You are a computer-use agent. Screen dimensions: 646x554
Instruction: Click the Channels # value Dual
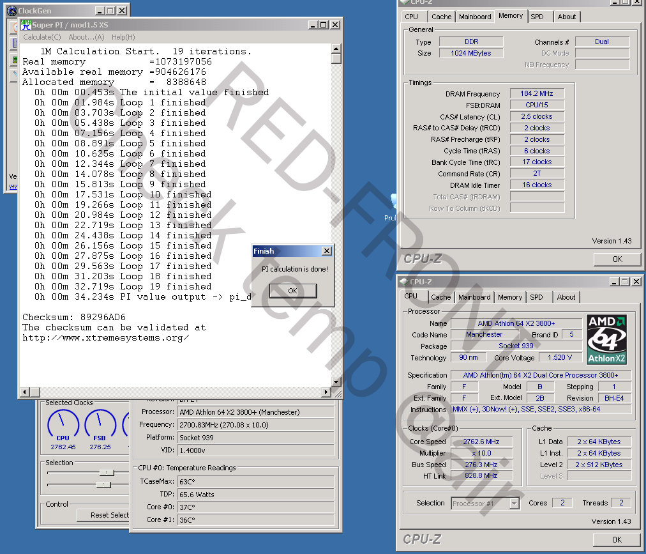point(602,42)
